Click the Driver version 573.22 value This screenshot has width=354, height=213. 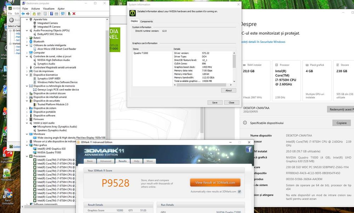pos(206,53)
